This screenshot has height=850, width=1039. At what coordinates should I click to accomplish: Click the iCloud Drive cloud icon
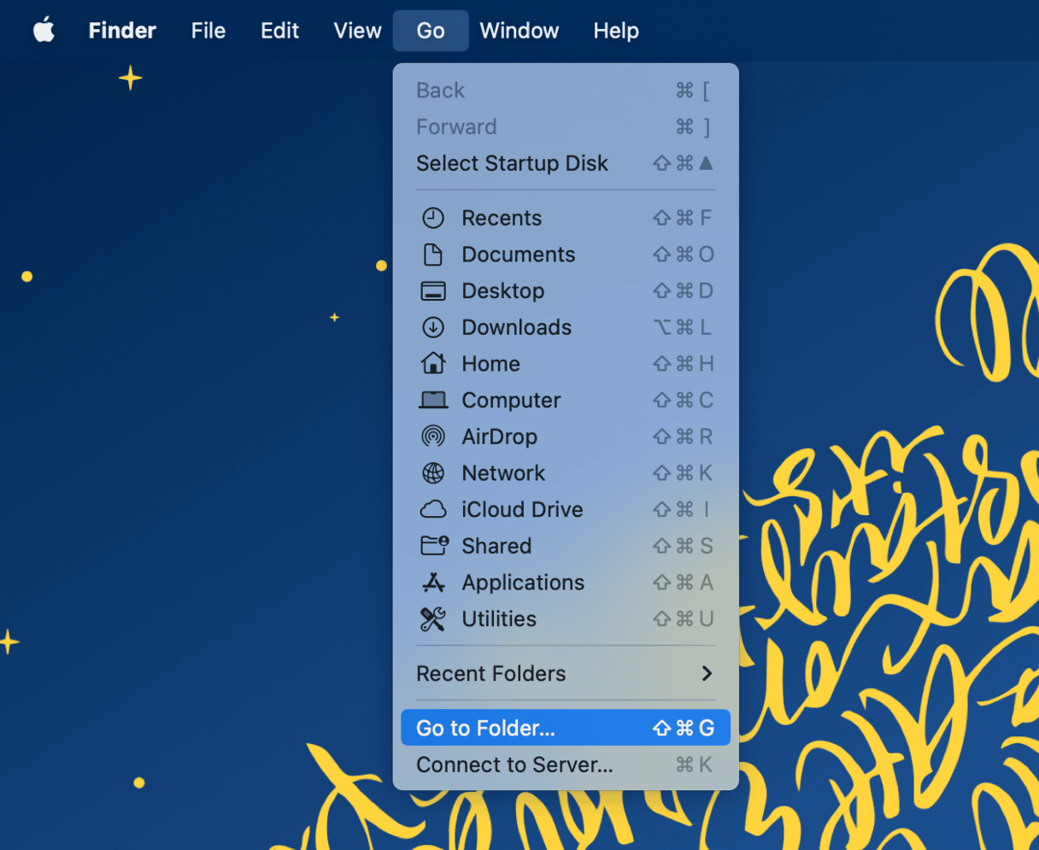433,510
